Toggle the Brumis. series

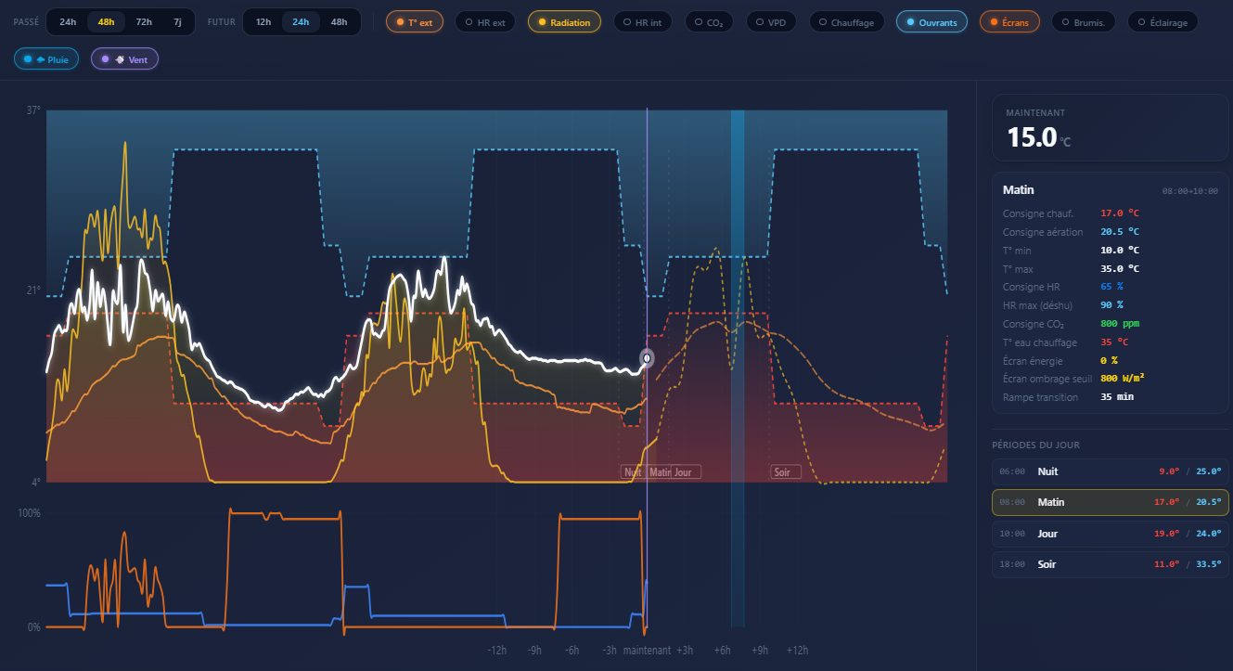pos(1083,22)
